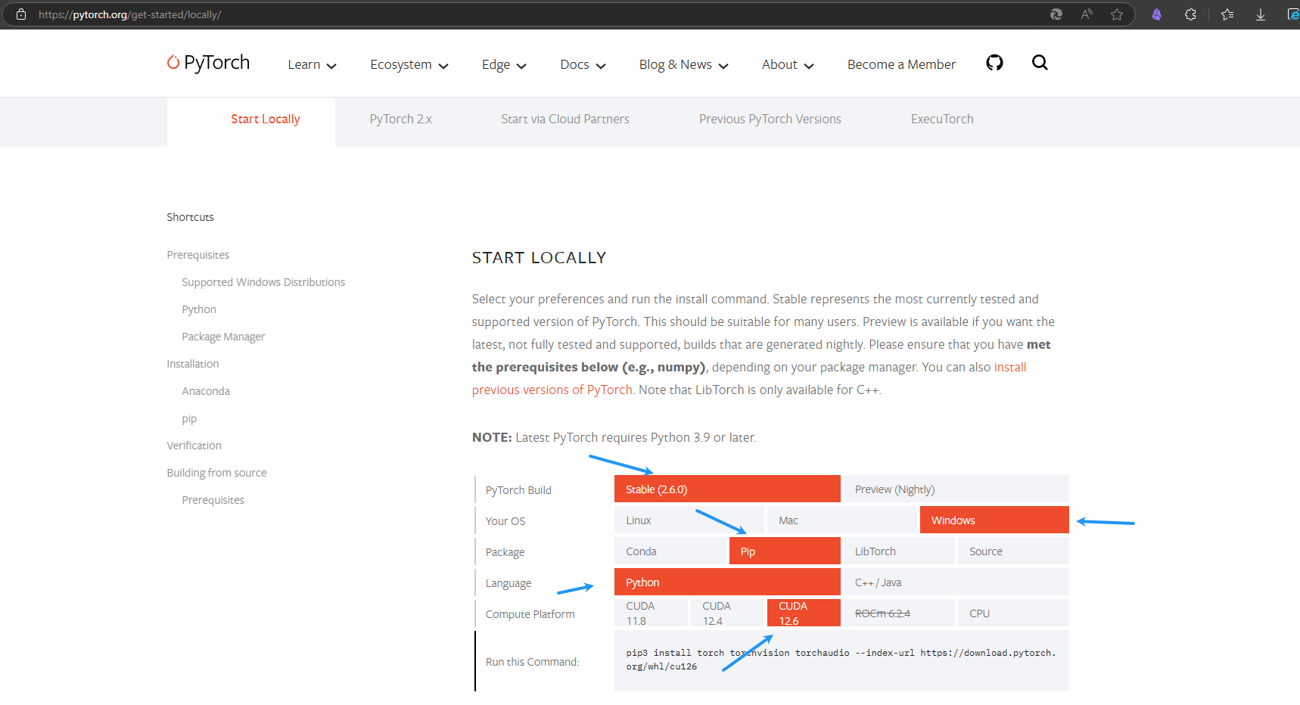The width and height of the screenshot is (1300, 705).
Task: Click the ROCm 6.2.4 option
Action: (x=899, y=613)
